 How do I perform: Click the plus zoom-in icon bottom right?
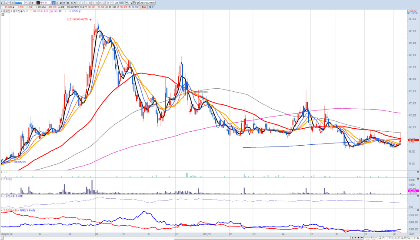coord(415,238)
